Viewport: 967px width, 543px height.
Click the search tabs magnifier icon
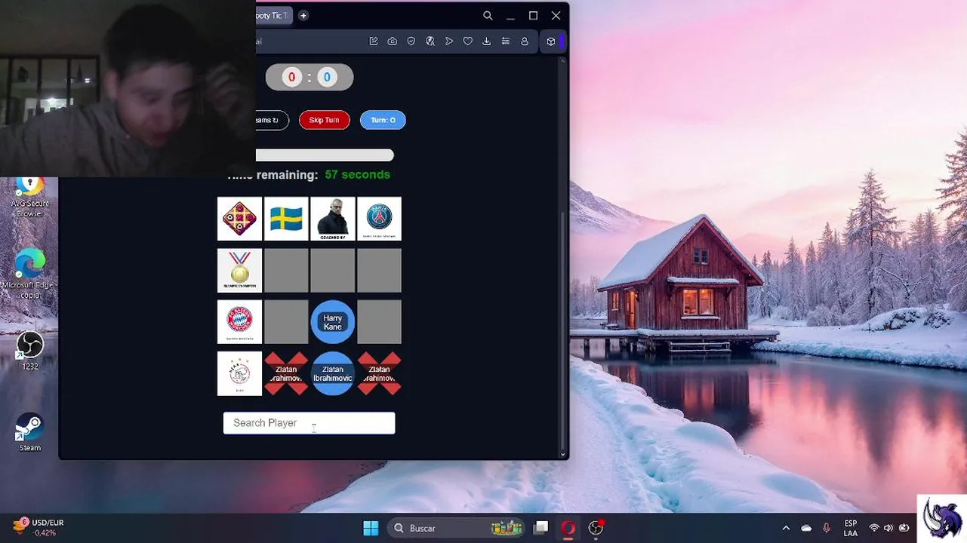(x=488, y=15)
